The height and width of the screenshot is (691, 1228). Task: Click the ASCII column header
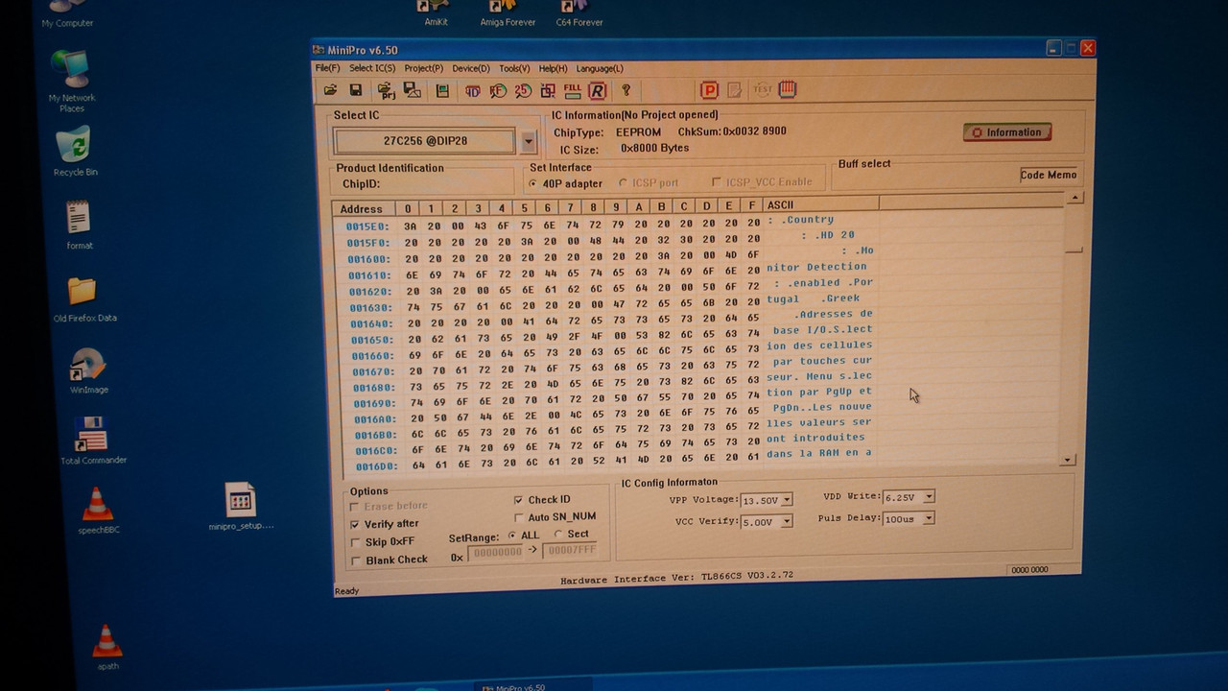tap(820, 204)
